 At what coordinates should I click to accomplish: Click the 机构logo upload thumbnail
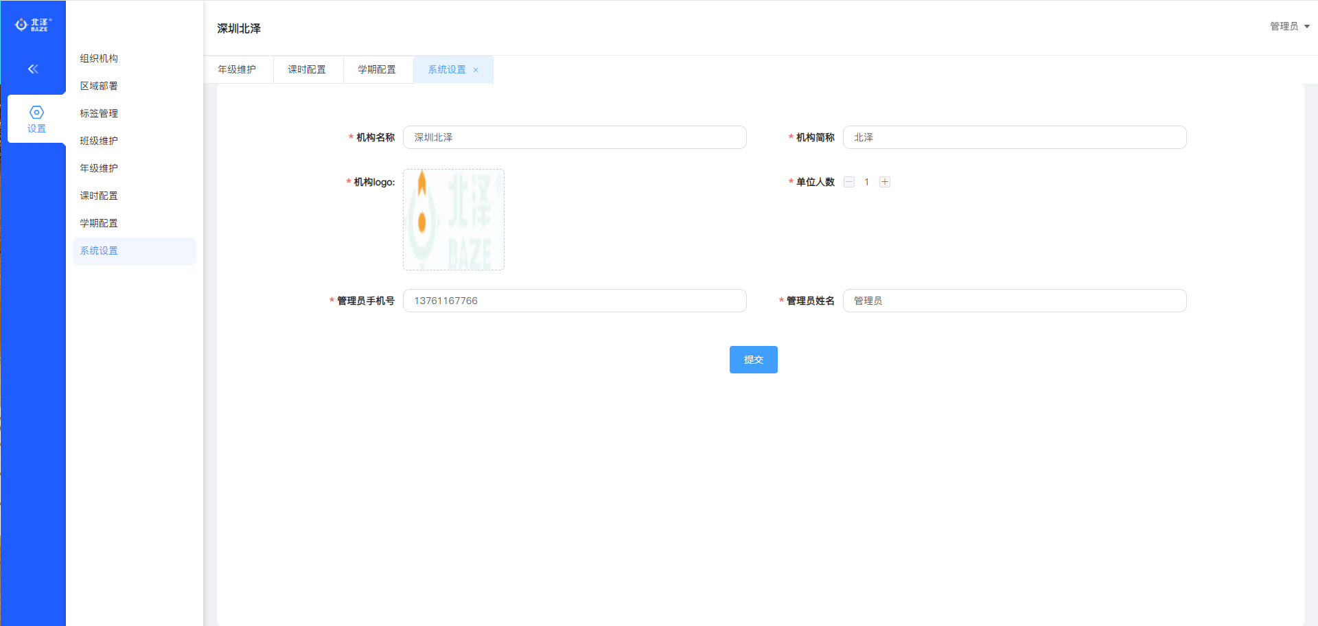point(454,220)
